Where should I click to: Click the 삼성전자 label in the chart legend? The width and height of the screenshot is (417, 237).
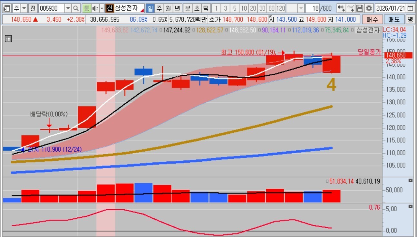pyautogui.click(x=368, y=30)
